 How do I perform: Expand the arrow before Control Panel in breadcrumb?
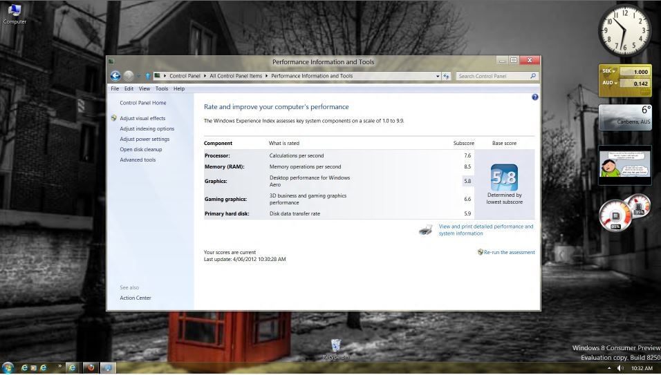(x=165, y=76)
